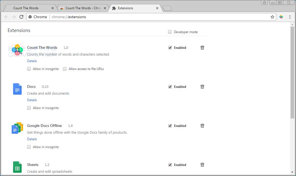The height and width of the screenshot is (176, 296).
Task: Disable Google Docs Offline via Enabled checkbox
Action: pos(170,126)
